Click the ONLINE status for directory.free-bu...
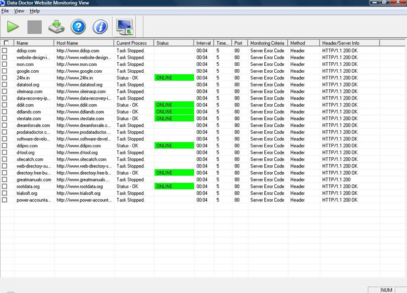This screenshot has height=293, width=407. click(174, 173)
